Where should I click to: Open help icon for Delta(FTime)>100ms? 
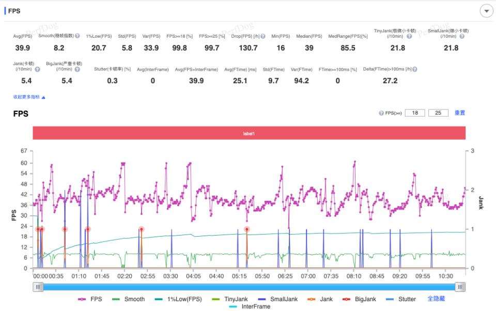point(415,69)
